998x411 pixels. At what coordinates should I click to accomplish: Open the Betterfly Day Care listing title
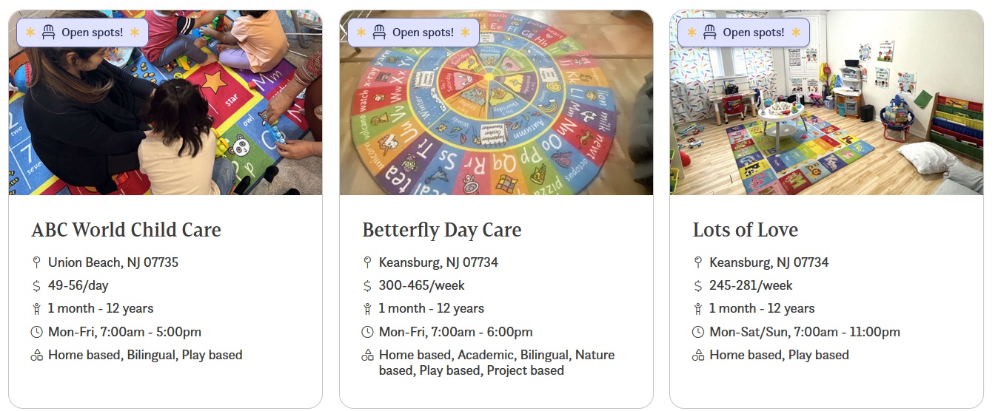(x=441, y=230)
